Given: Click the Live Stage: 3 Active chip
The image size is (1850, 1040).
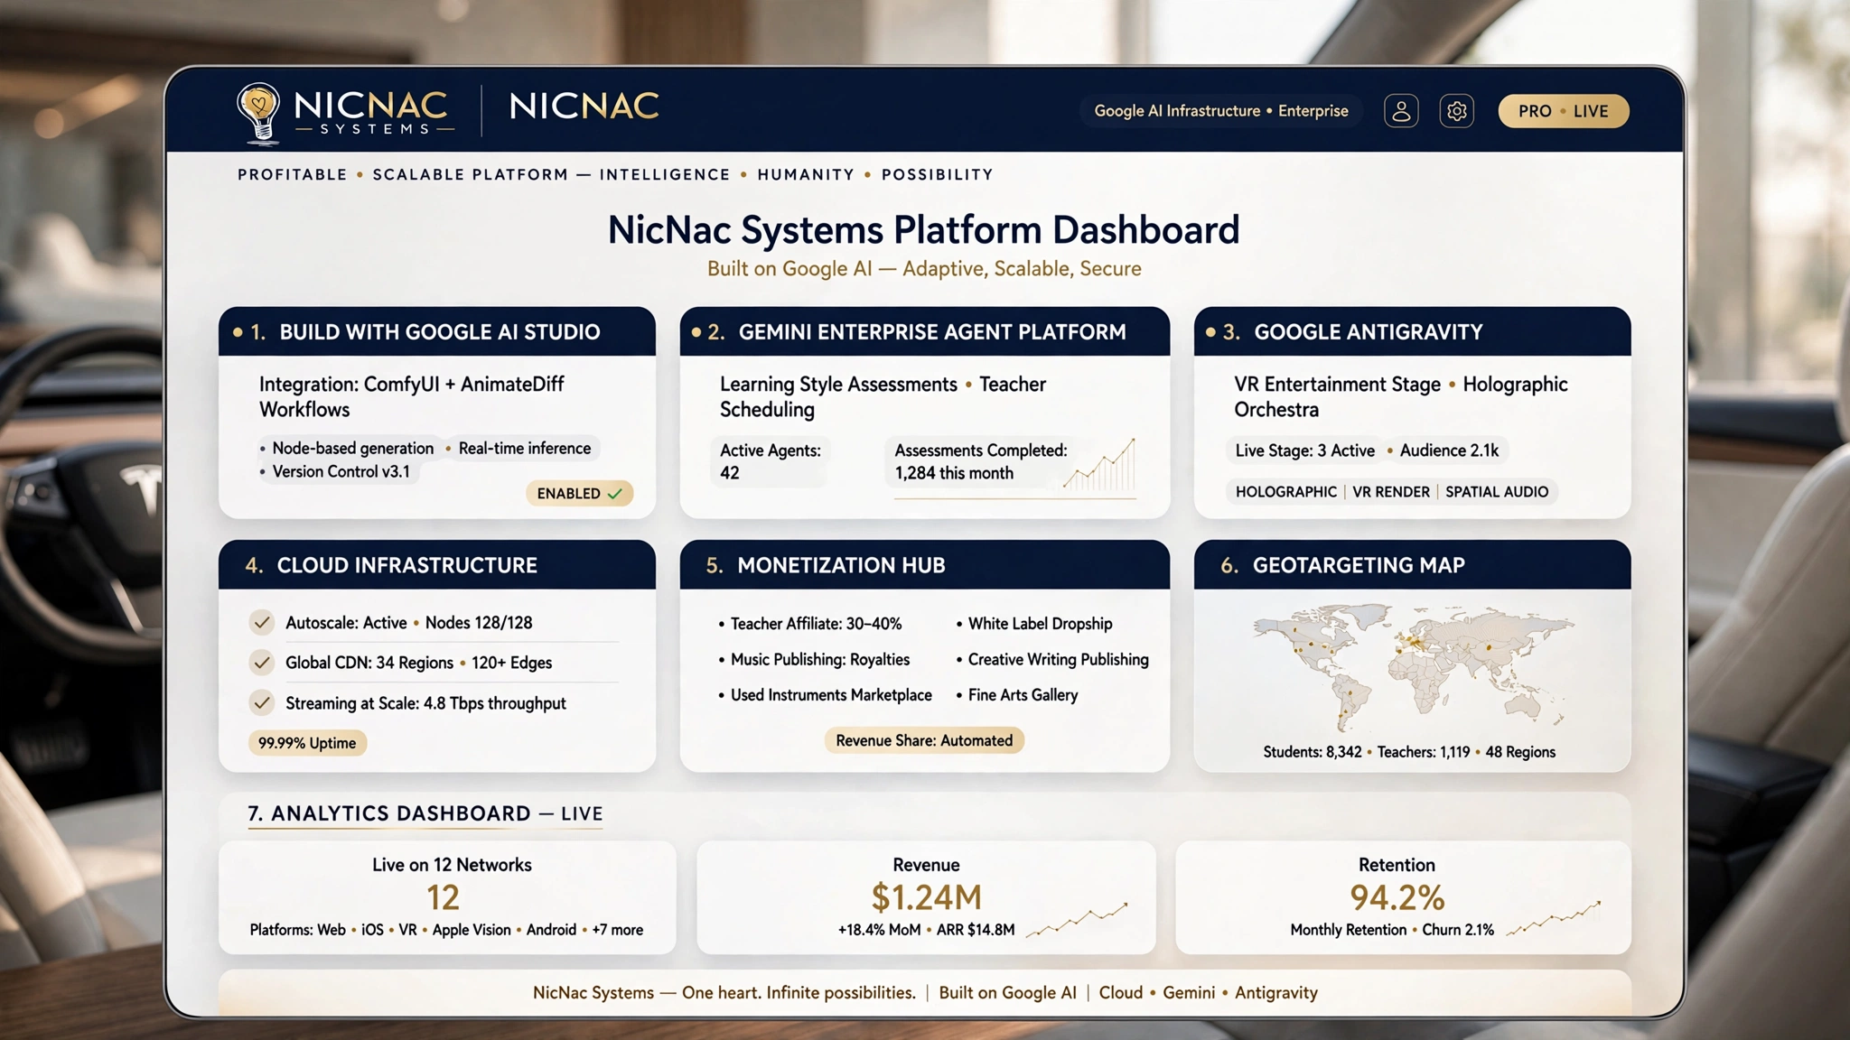Looking at the screenshot, I should pyautogui.click(x=1304, y=450).
